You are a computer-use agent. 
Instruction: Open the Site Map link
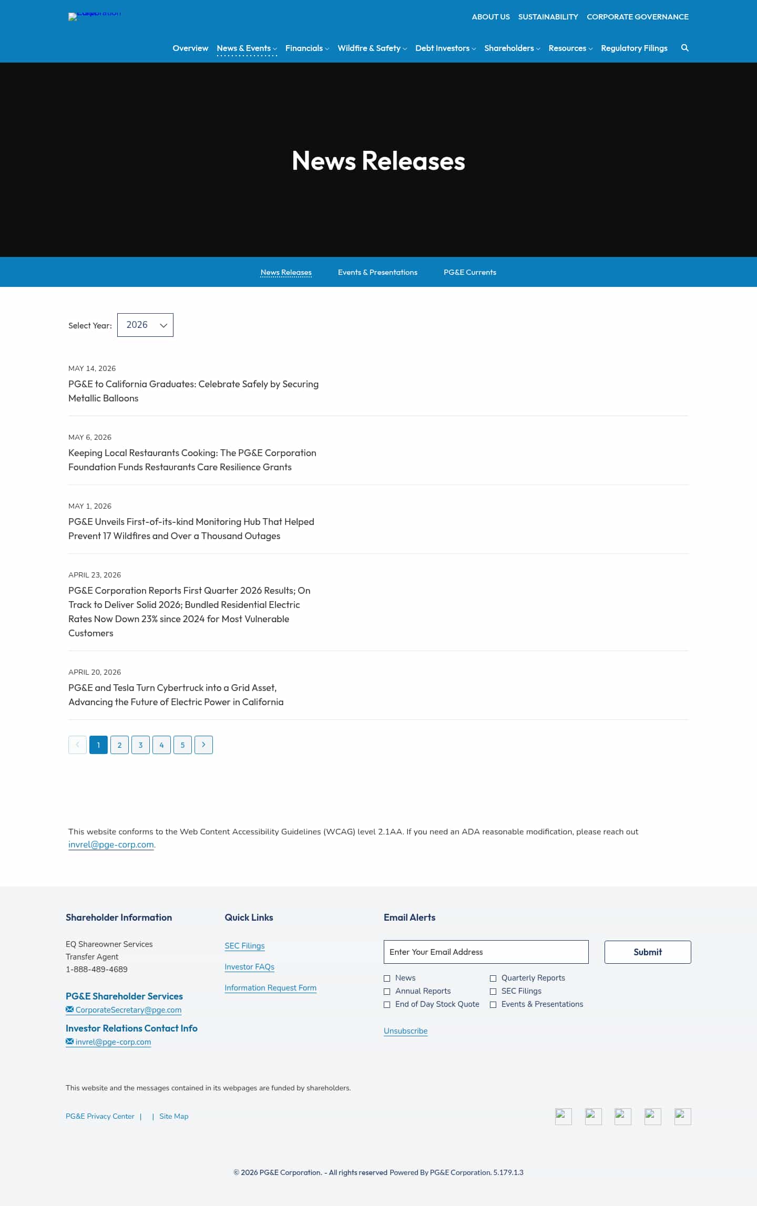173,1116
